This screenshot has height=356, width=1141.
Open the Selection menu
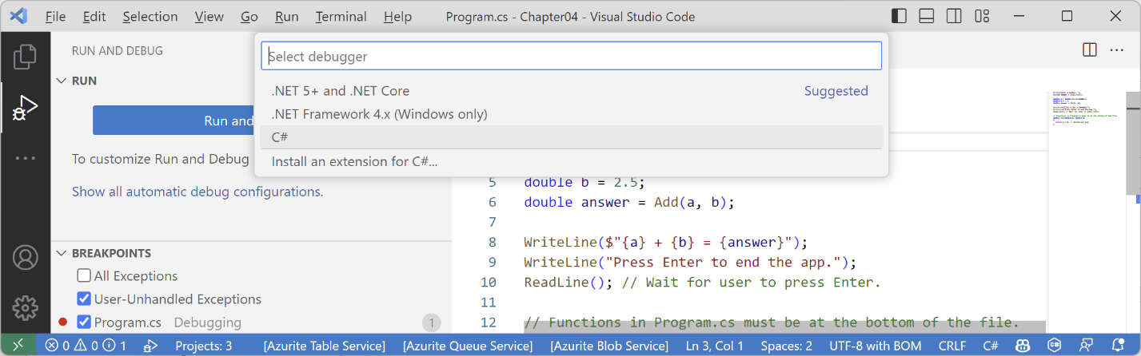150,16
